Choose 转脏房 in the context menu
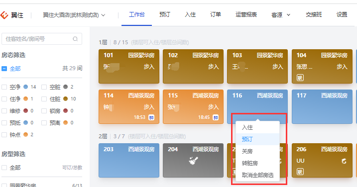Viewport: 357px width, 187px height. pos(257,163)
